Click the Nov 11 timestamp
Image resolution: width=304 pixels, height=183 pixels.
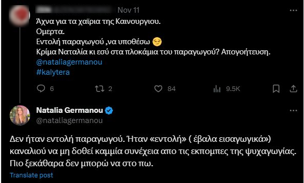[129, 10]
